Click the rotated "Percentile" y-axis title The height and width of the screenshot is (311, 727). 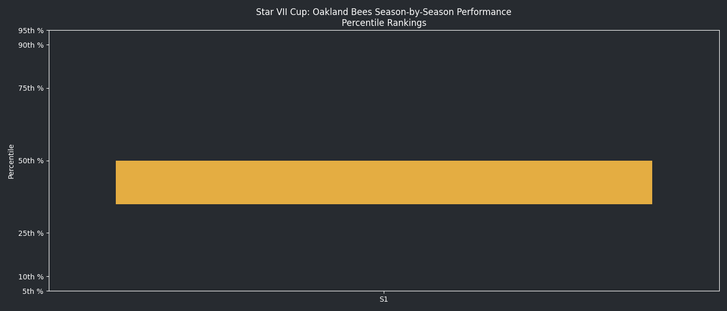(x=11, y=161)
